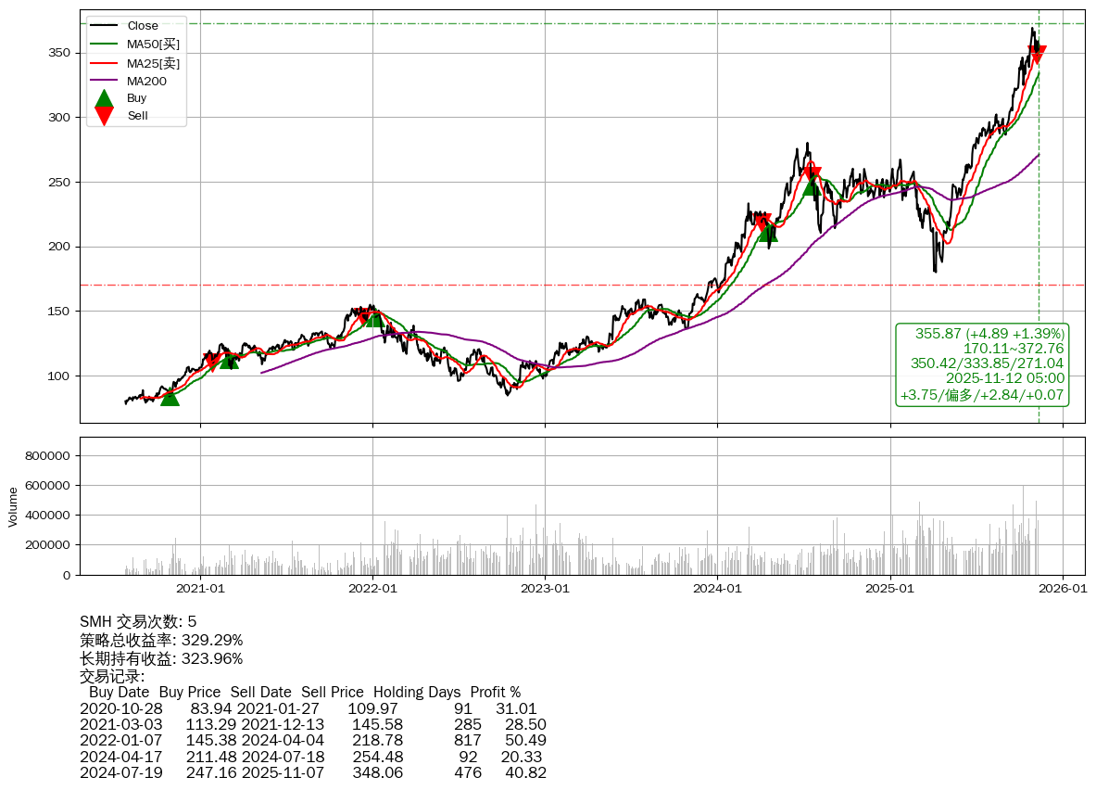The width and height of the screenshot is (1096, 790).
Task: Click the buy marker at January 2022
Action: pyautogui.click(x=374, y=318)
